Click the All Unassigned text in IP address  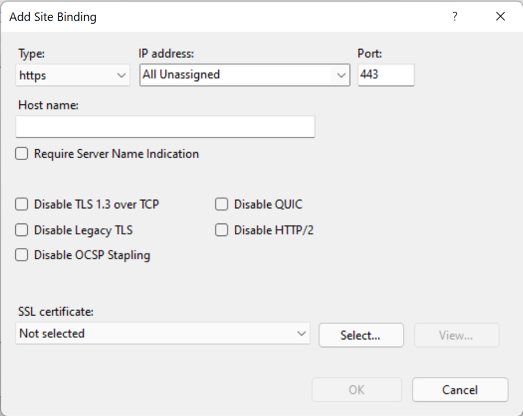point(181,75)
